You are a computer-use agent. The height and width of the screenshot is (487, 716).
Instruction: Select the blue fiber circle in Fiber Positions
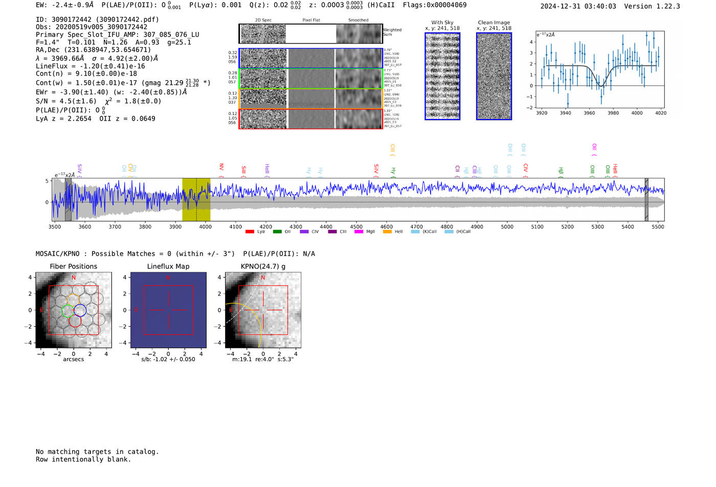pos(80,310)
